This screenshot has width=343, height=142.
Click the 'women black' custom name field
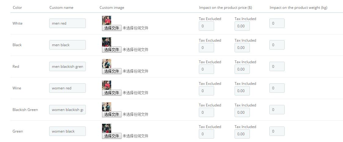(x=68, y=131)
